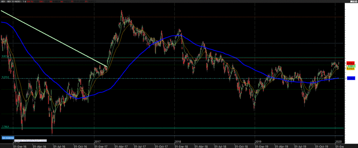
Task: Click the 2018 year label
Action: coord(178,141)
